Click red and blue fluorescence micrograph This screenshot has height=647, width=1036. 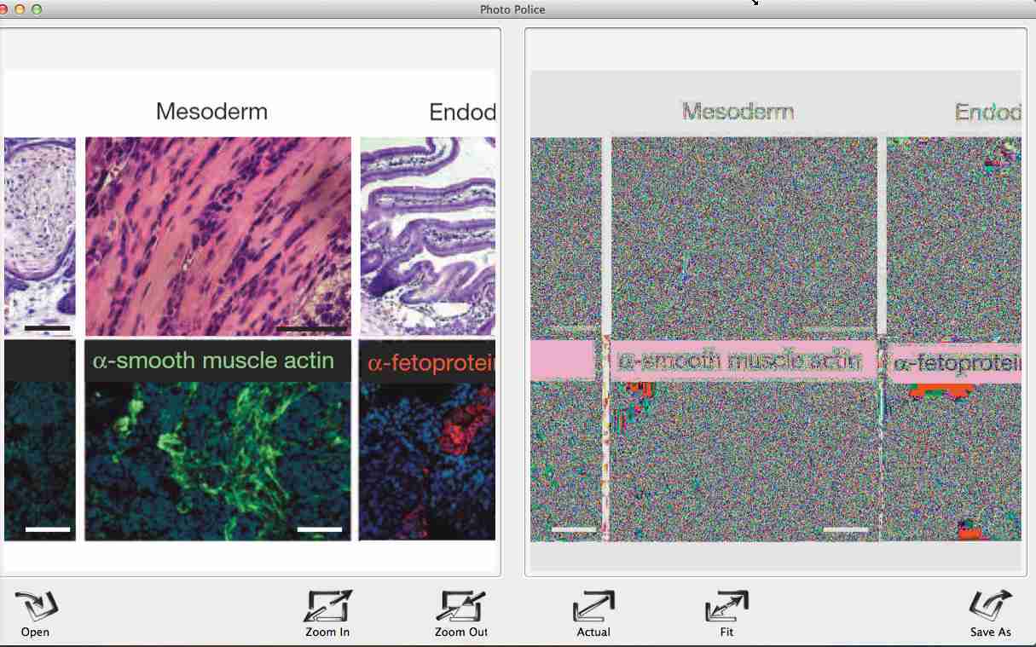click(x=427, y=460)
